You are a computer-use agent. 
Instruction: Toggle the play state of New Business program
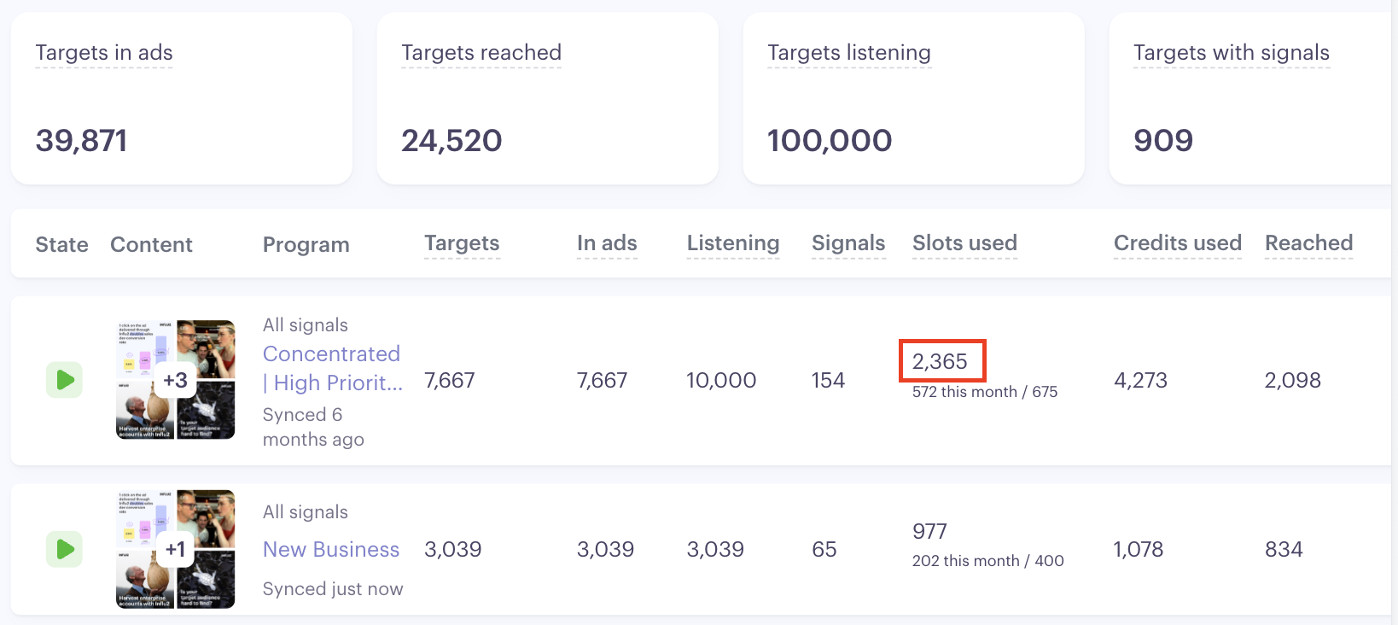pos(64,549)
